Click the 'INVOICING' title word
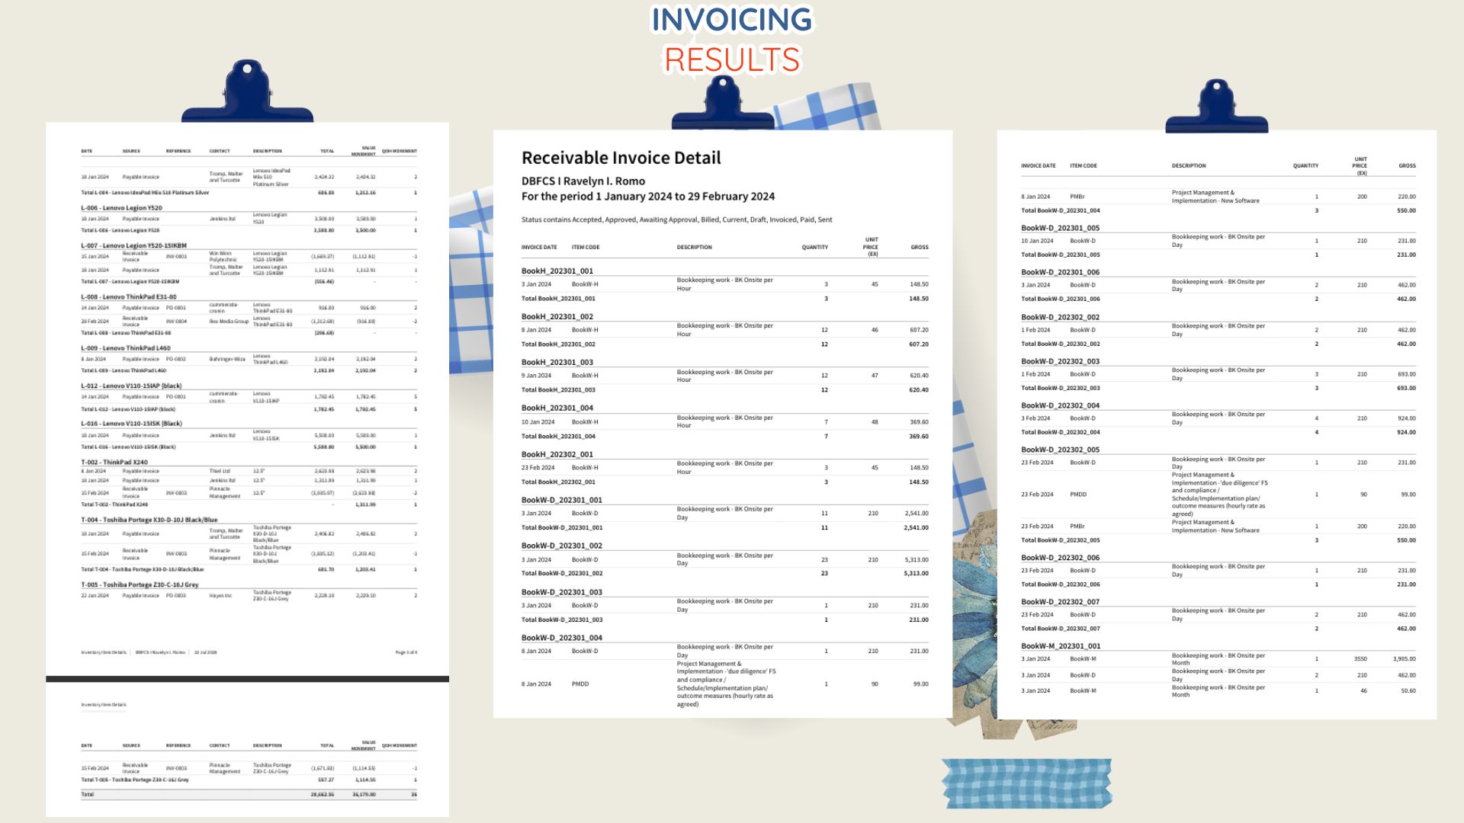Image resolution: width=1464 pixels, height=823 pixels. (732, 20)
